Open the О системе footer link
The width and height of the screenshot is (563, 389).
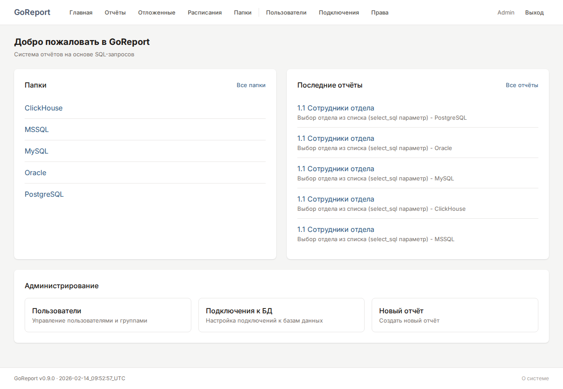pos(535,378)
